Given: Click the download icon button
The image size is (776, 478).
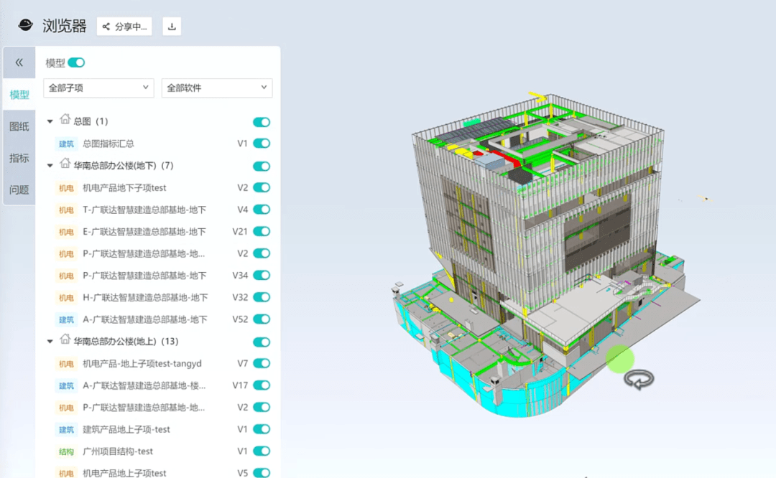Looking at the screenshot, I should pyautogui.click(x=172, y=27).
